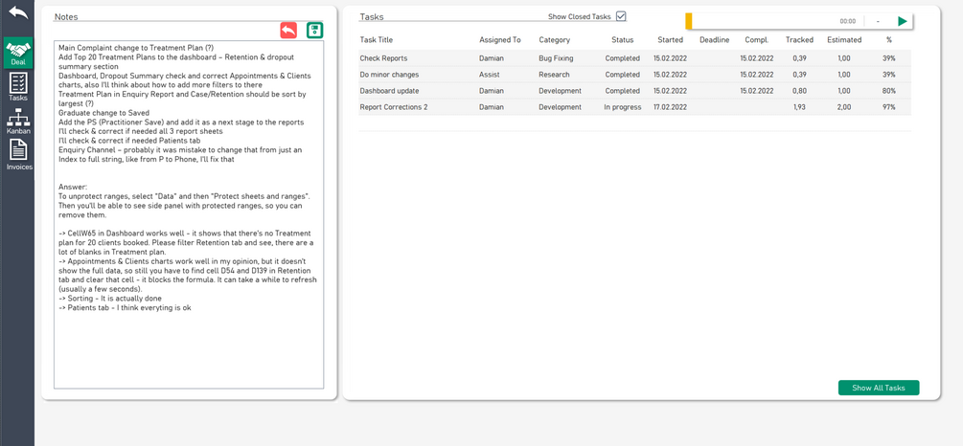Click the Status column header
The width and height of the screenshot is (963, 446).
[x=622, y=40]
